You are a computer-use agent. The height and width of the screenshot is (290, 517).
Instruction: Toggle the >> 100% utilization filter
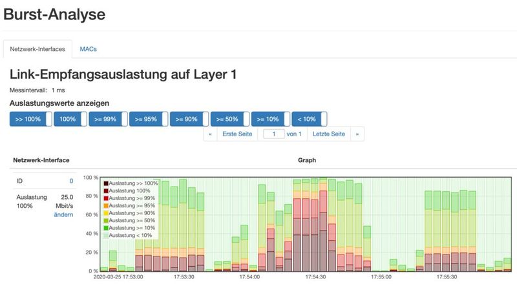click(x=30, y=119)
